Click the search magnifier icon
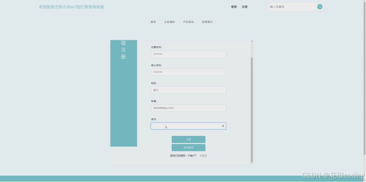 click(x=320, y=7)
